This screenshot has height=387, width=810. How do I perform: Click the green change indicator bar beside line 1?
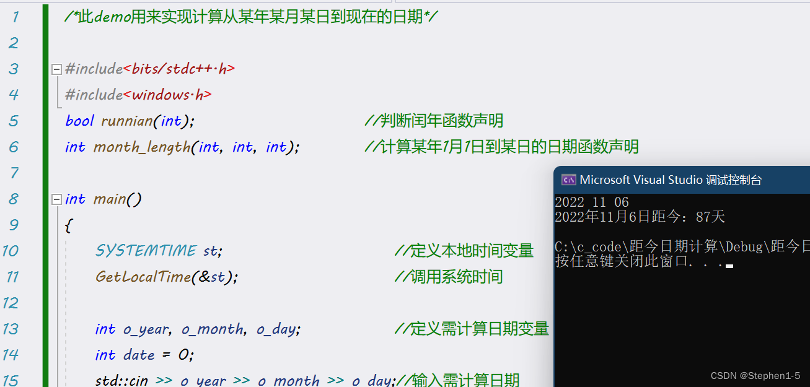(44, 17)
